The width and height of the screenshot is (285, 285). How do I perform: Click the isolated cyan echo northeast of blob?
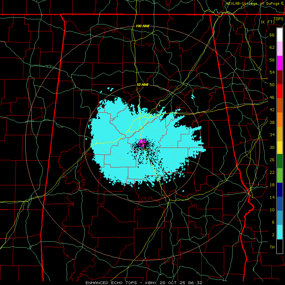coord(193,97)
